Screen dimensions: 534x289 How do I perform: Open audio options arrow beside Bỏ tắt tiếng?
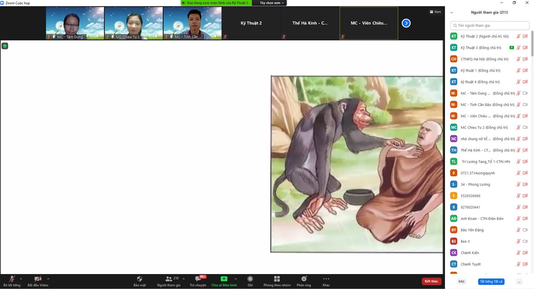21,279
